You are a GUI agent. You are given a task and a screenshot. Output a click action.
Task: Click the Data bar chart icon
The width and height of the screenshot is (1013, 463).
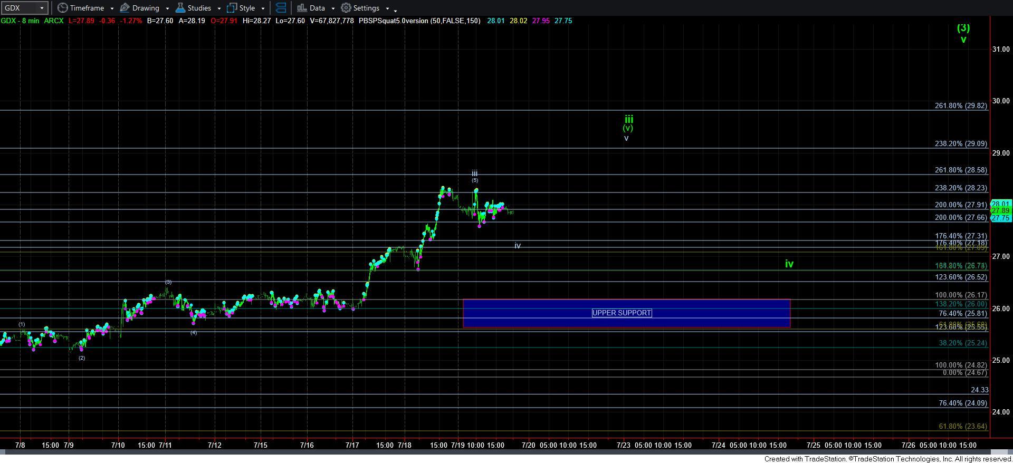pos(302,8)
